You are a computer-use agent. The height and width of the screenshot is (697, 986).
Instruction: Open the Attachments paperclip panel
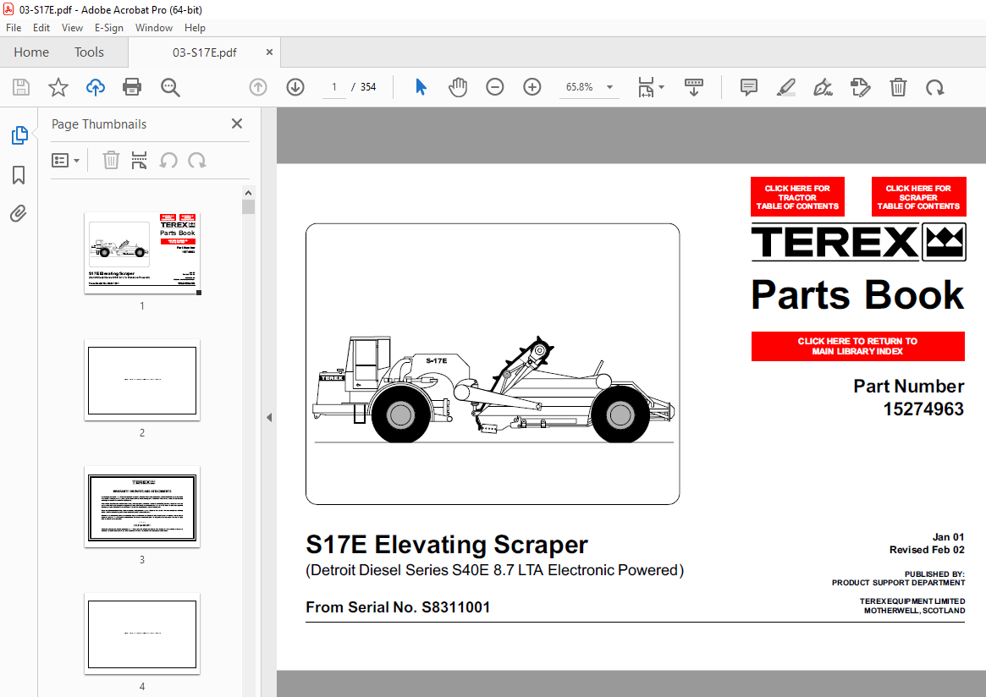(x=19, y=214)
